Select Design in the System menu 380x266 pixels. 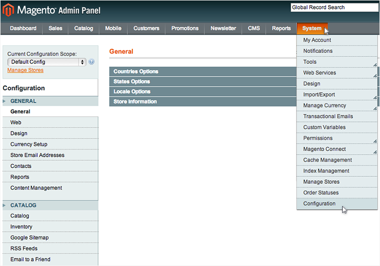(337, 84)
